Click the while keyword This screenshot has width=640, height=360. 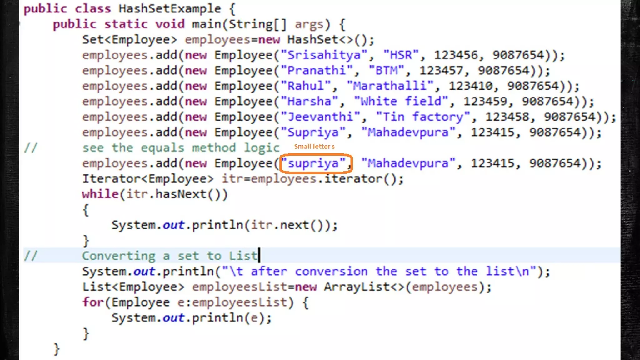pos(100,194)
